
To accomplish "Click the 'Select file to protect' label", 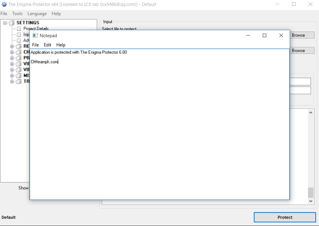I will [x=119, y=29].
